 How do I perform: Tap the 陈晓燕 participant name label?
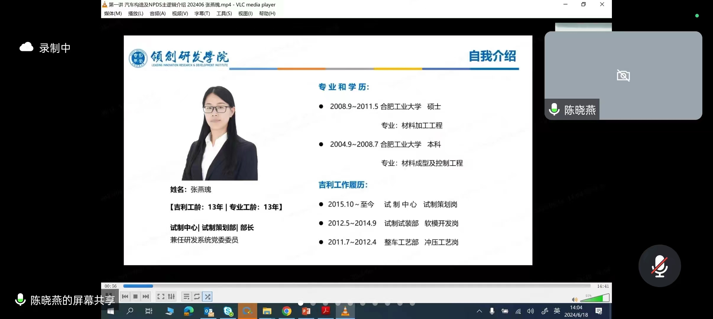580,110
